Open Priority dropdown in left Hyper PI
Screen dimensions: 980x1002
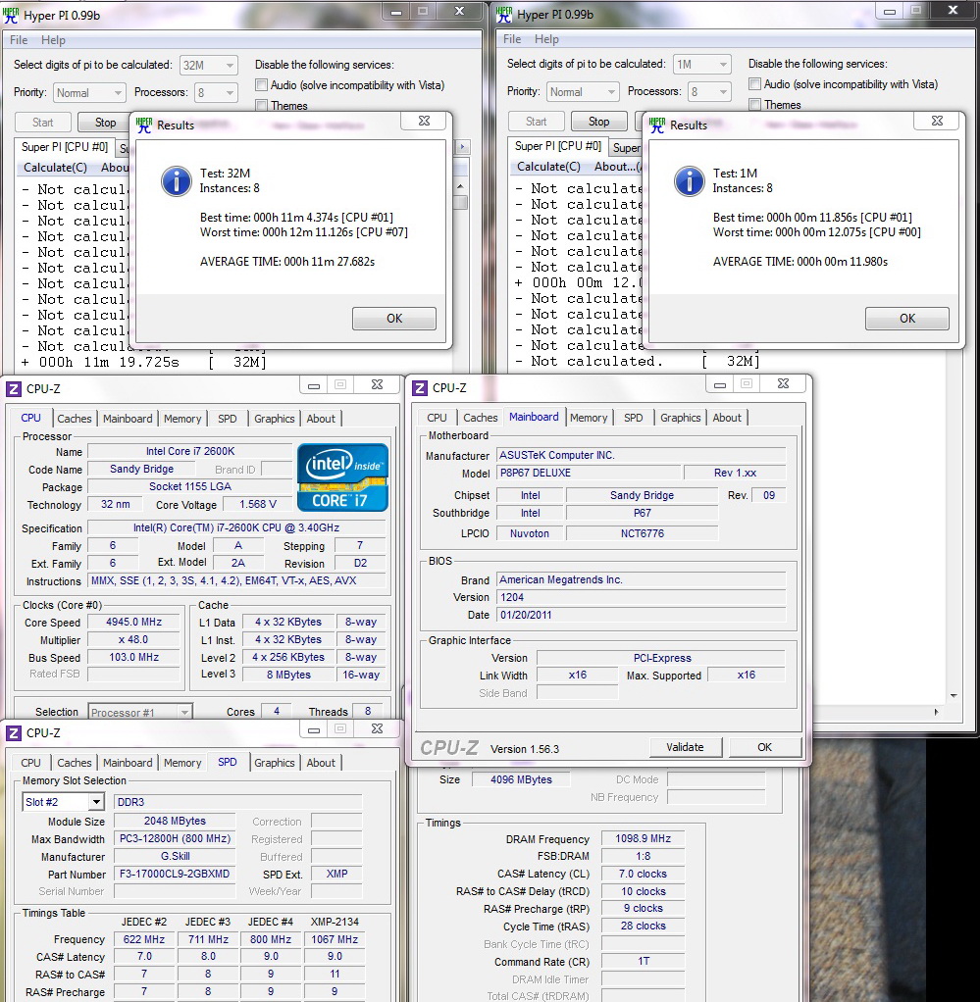(x=89, y=93)
